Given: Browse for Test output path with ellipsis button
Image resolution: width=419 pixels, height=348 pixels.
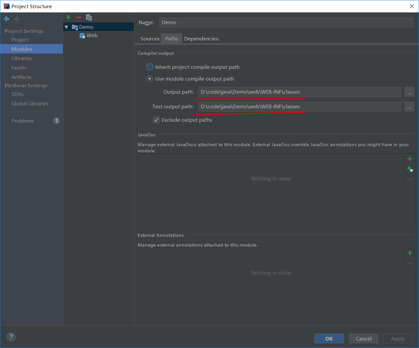Looking at the screenshot, I should click(409, 107).
